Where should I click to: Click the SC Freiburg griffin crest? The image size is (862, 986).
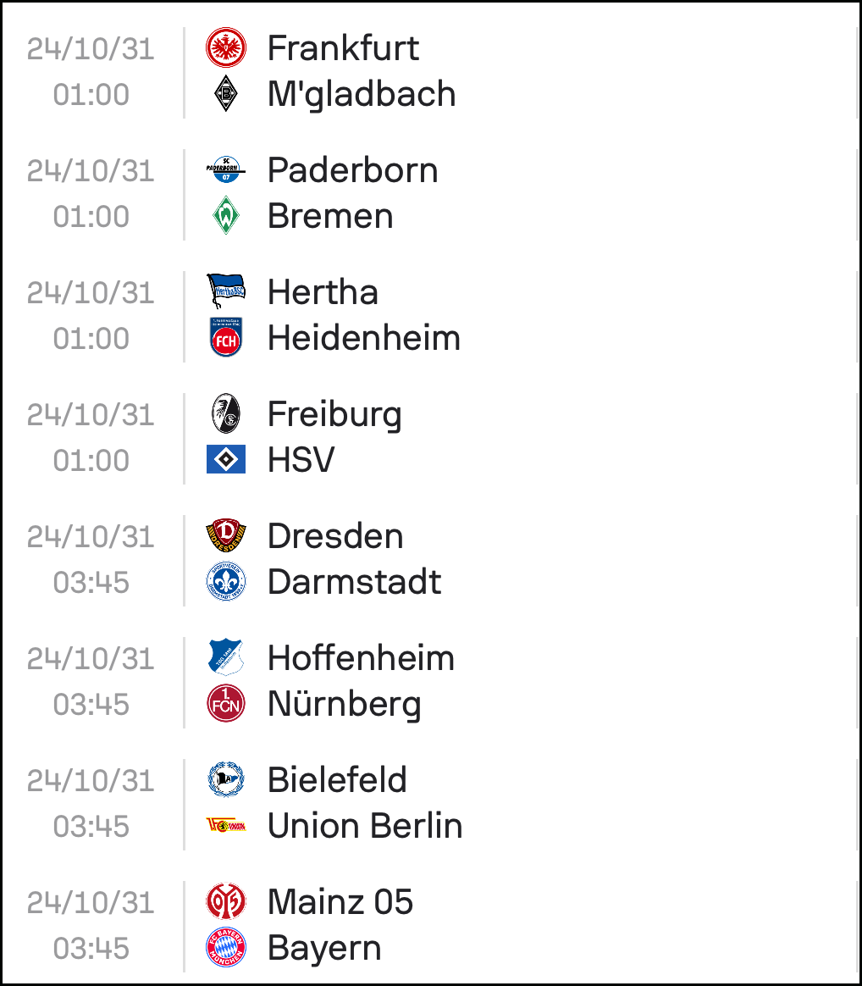[226, 413]
